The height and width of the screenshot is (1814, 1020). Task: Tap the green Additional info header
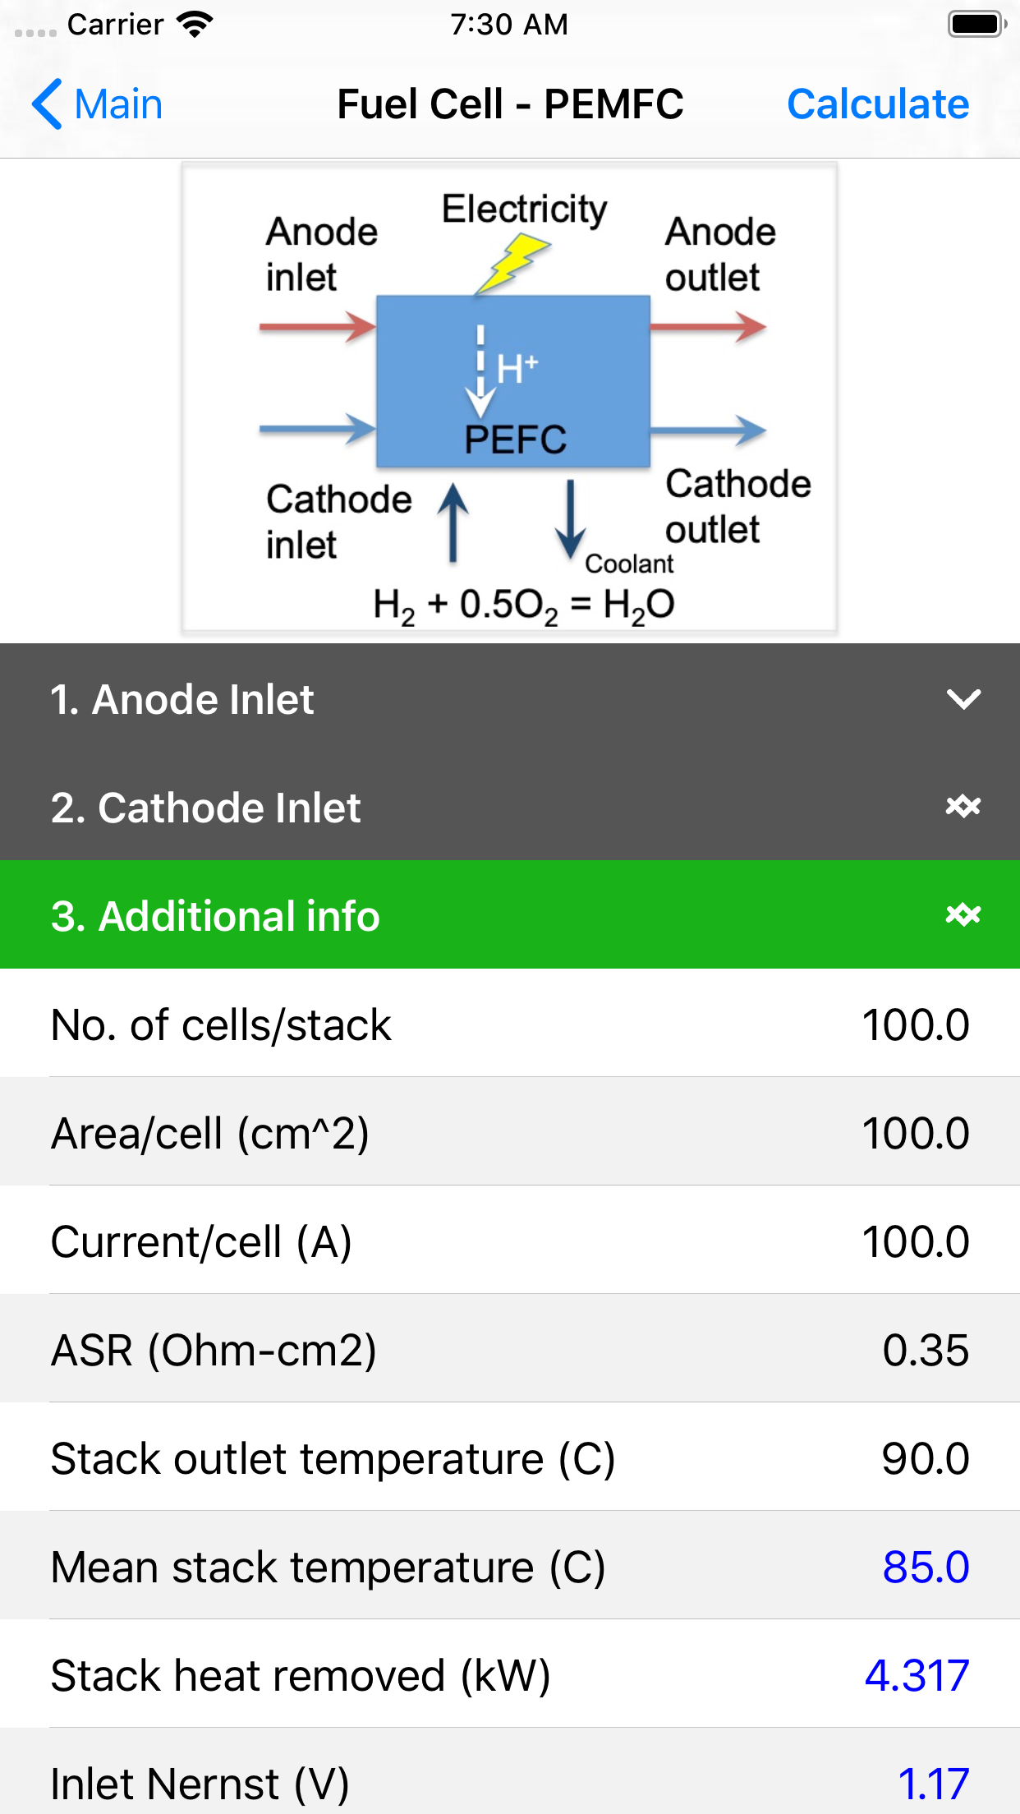coord(215,916)
